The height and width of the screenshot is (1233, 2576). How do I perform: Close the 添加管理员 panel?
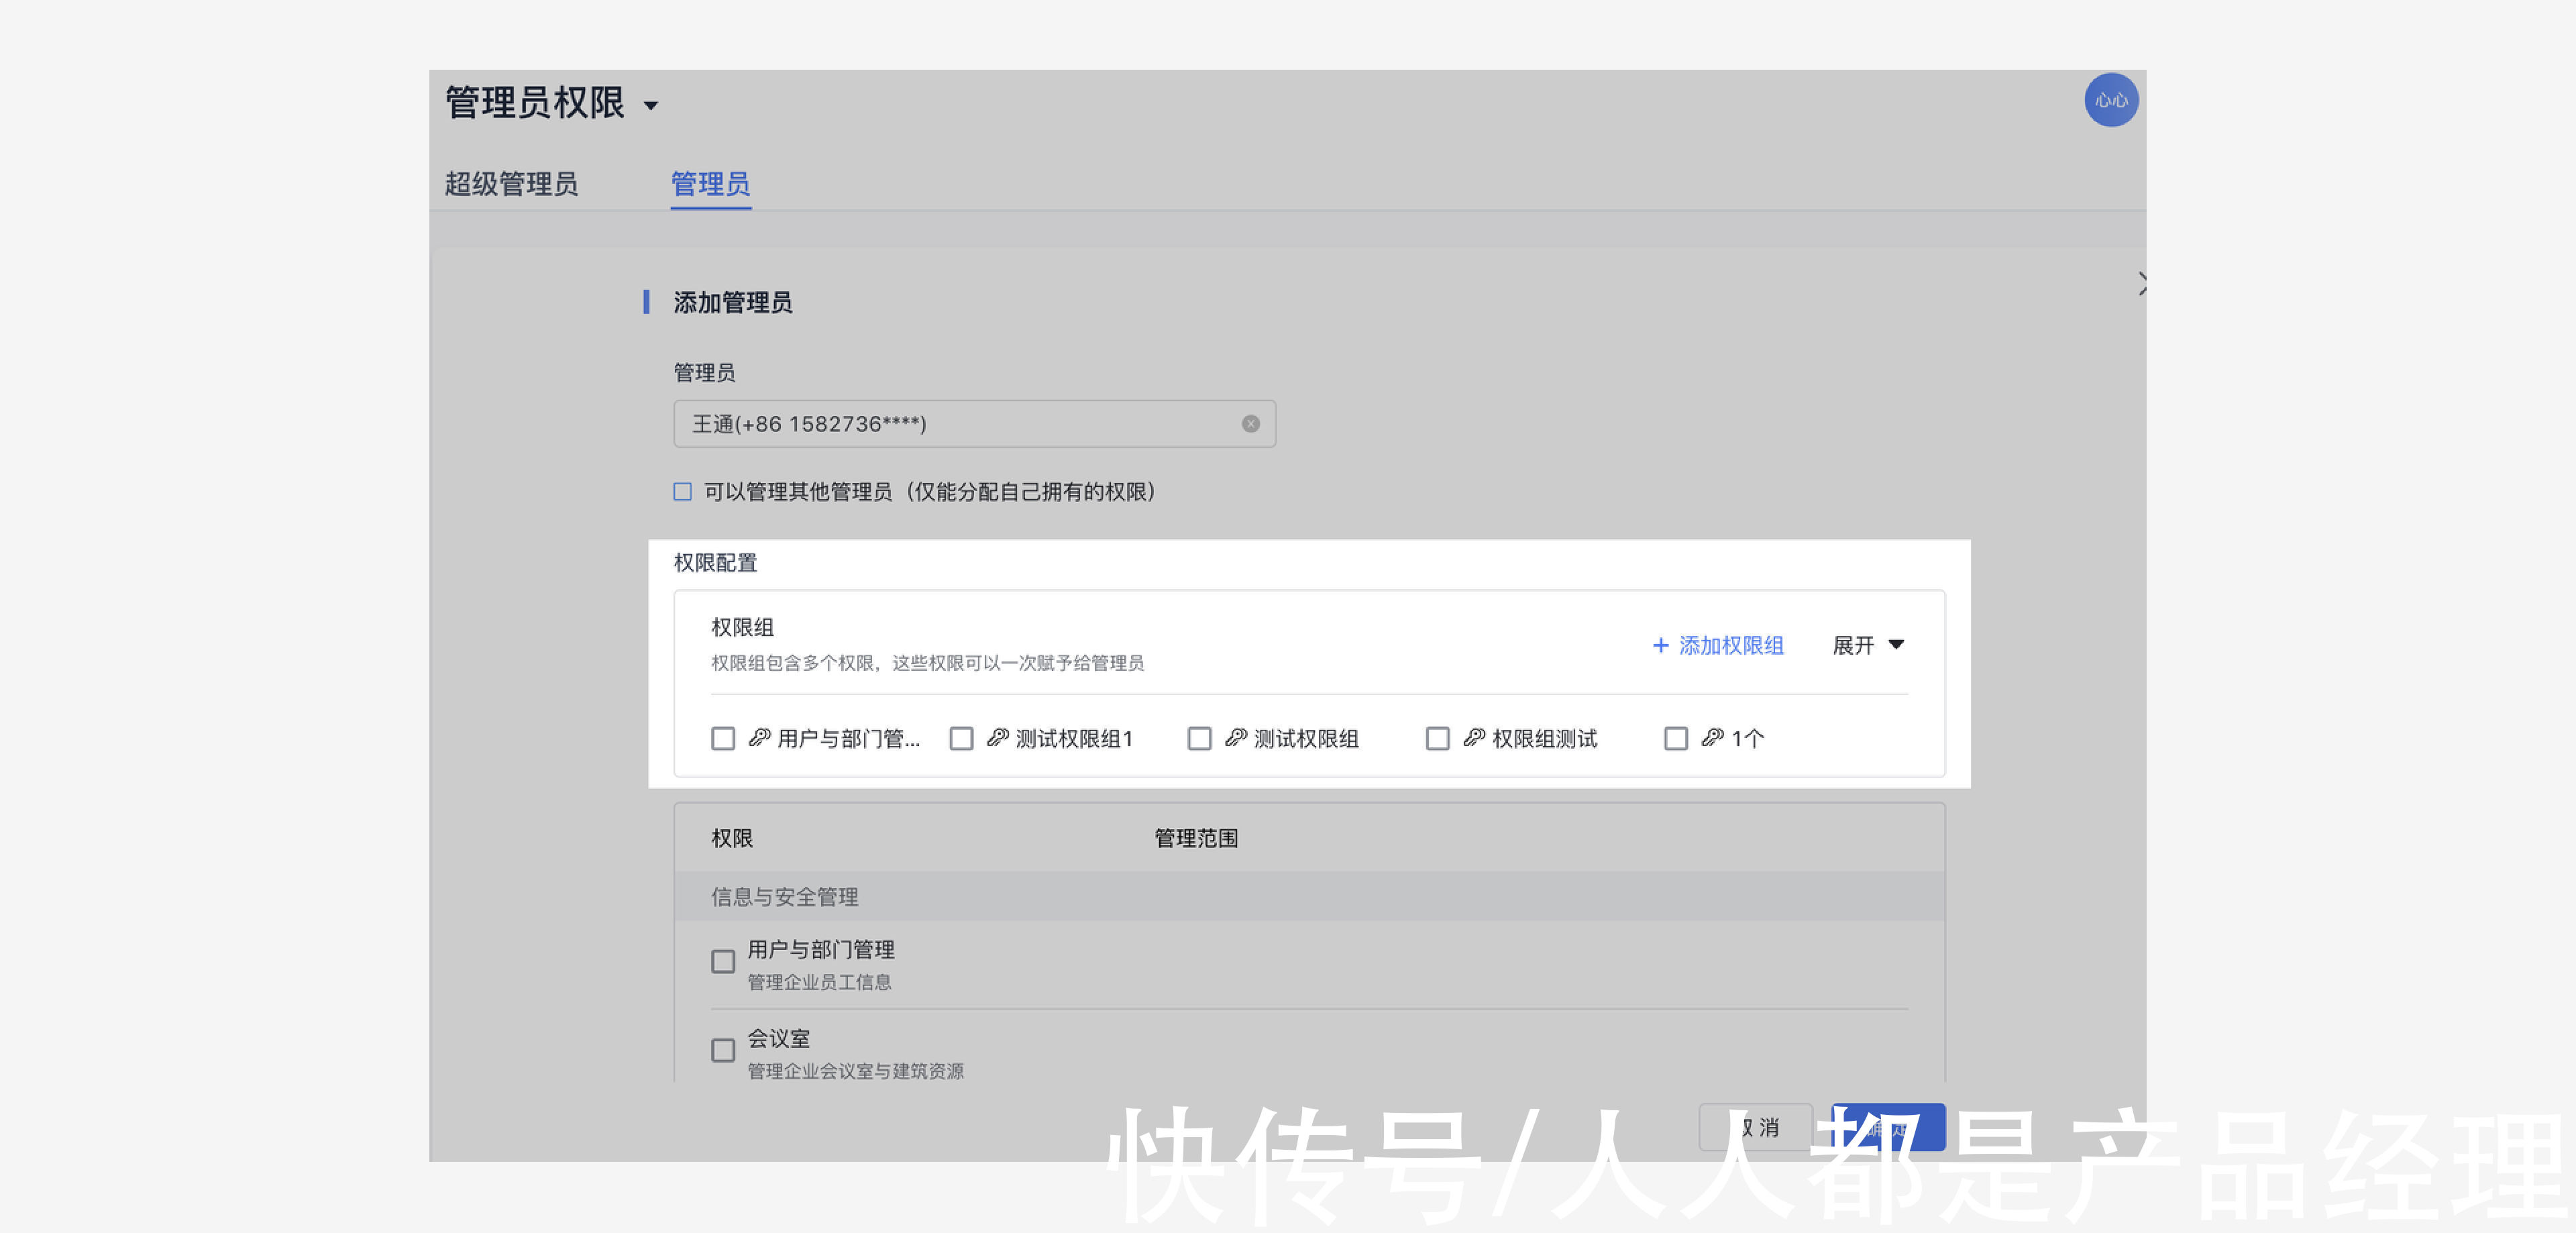[x=2142, y=284]
